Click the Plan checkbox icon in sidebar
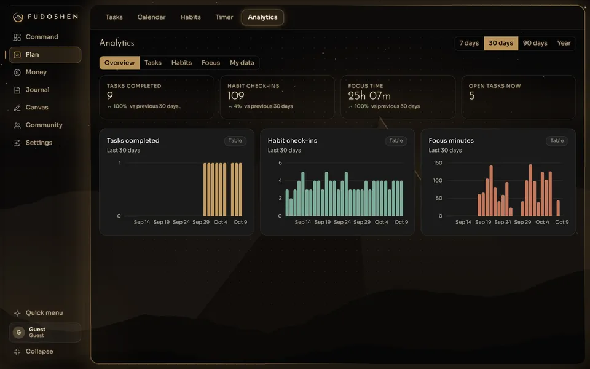Viewport: 590px width, 369px height. 17,55
